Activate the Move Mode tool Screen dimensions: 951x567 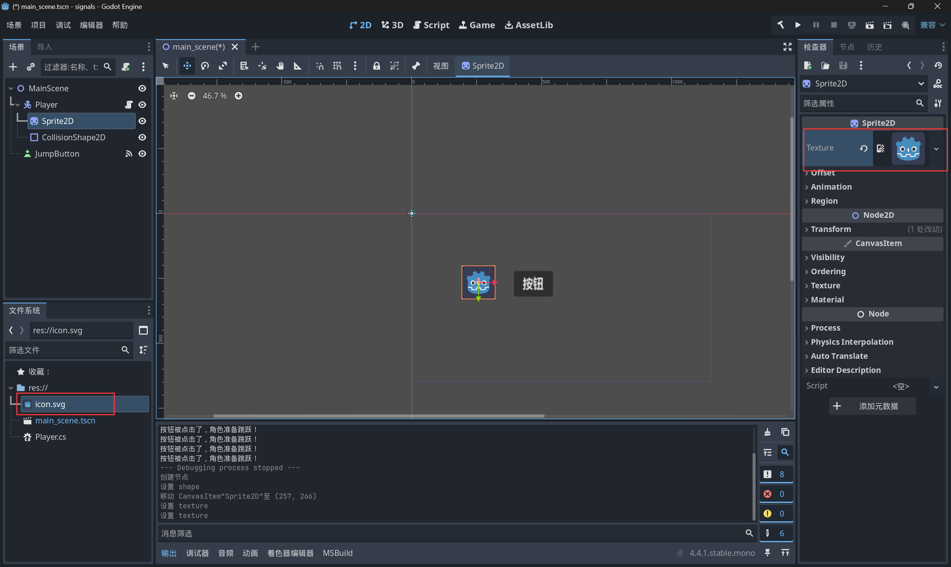pos(187,66)
